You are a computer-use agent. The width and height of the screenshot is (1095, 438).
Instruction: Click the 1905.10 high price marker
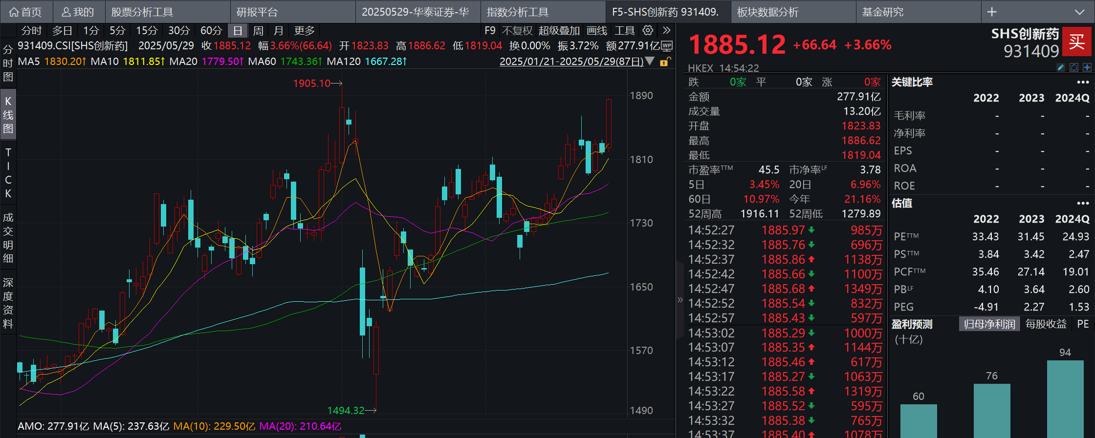coord(312,83)
